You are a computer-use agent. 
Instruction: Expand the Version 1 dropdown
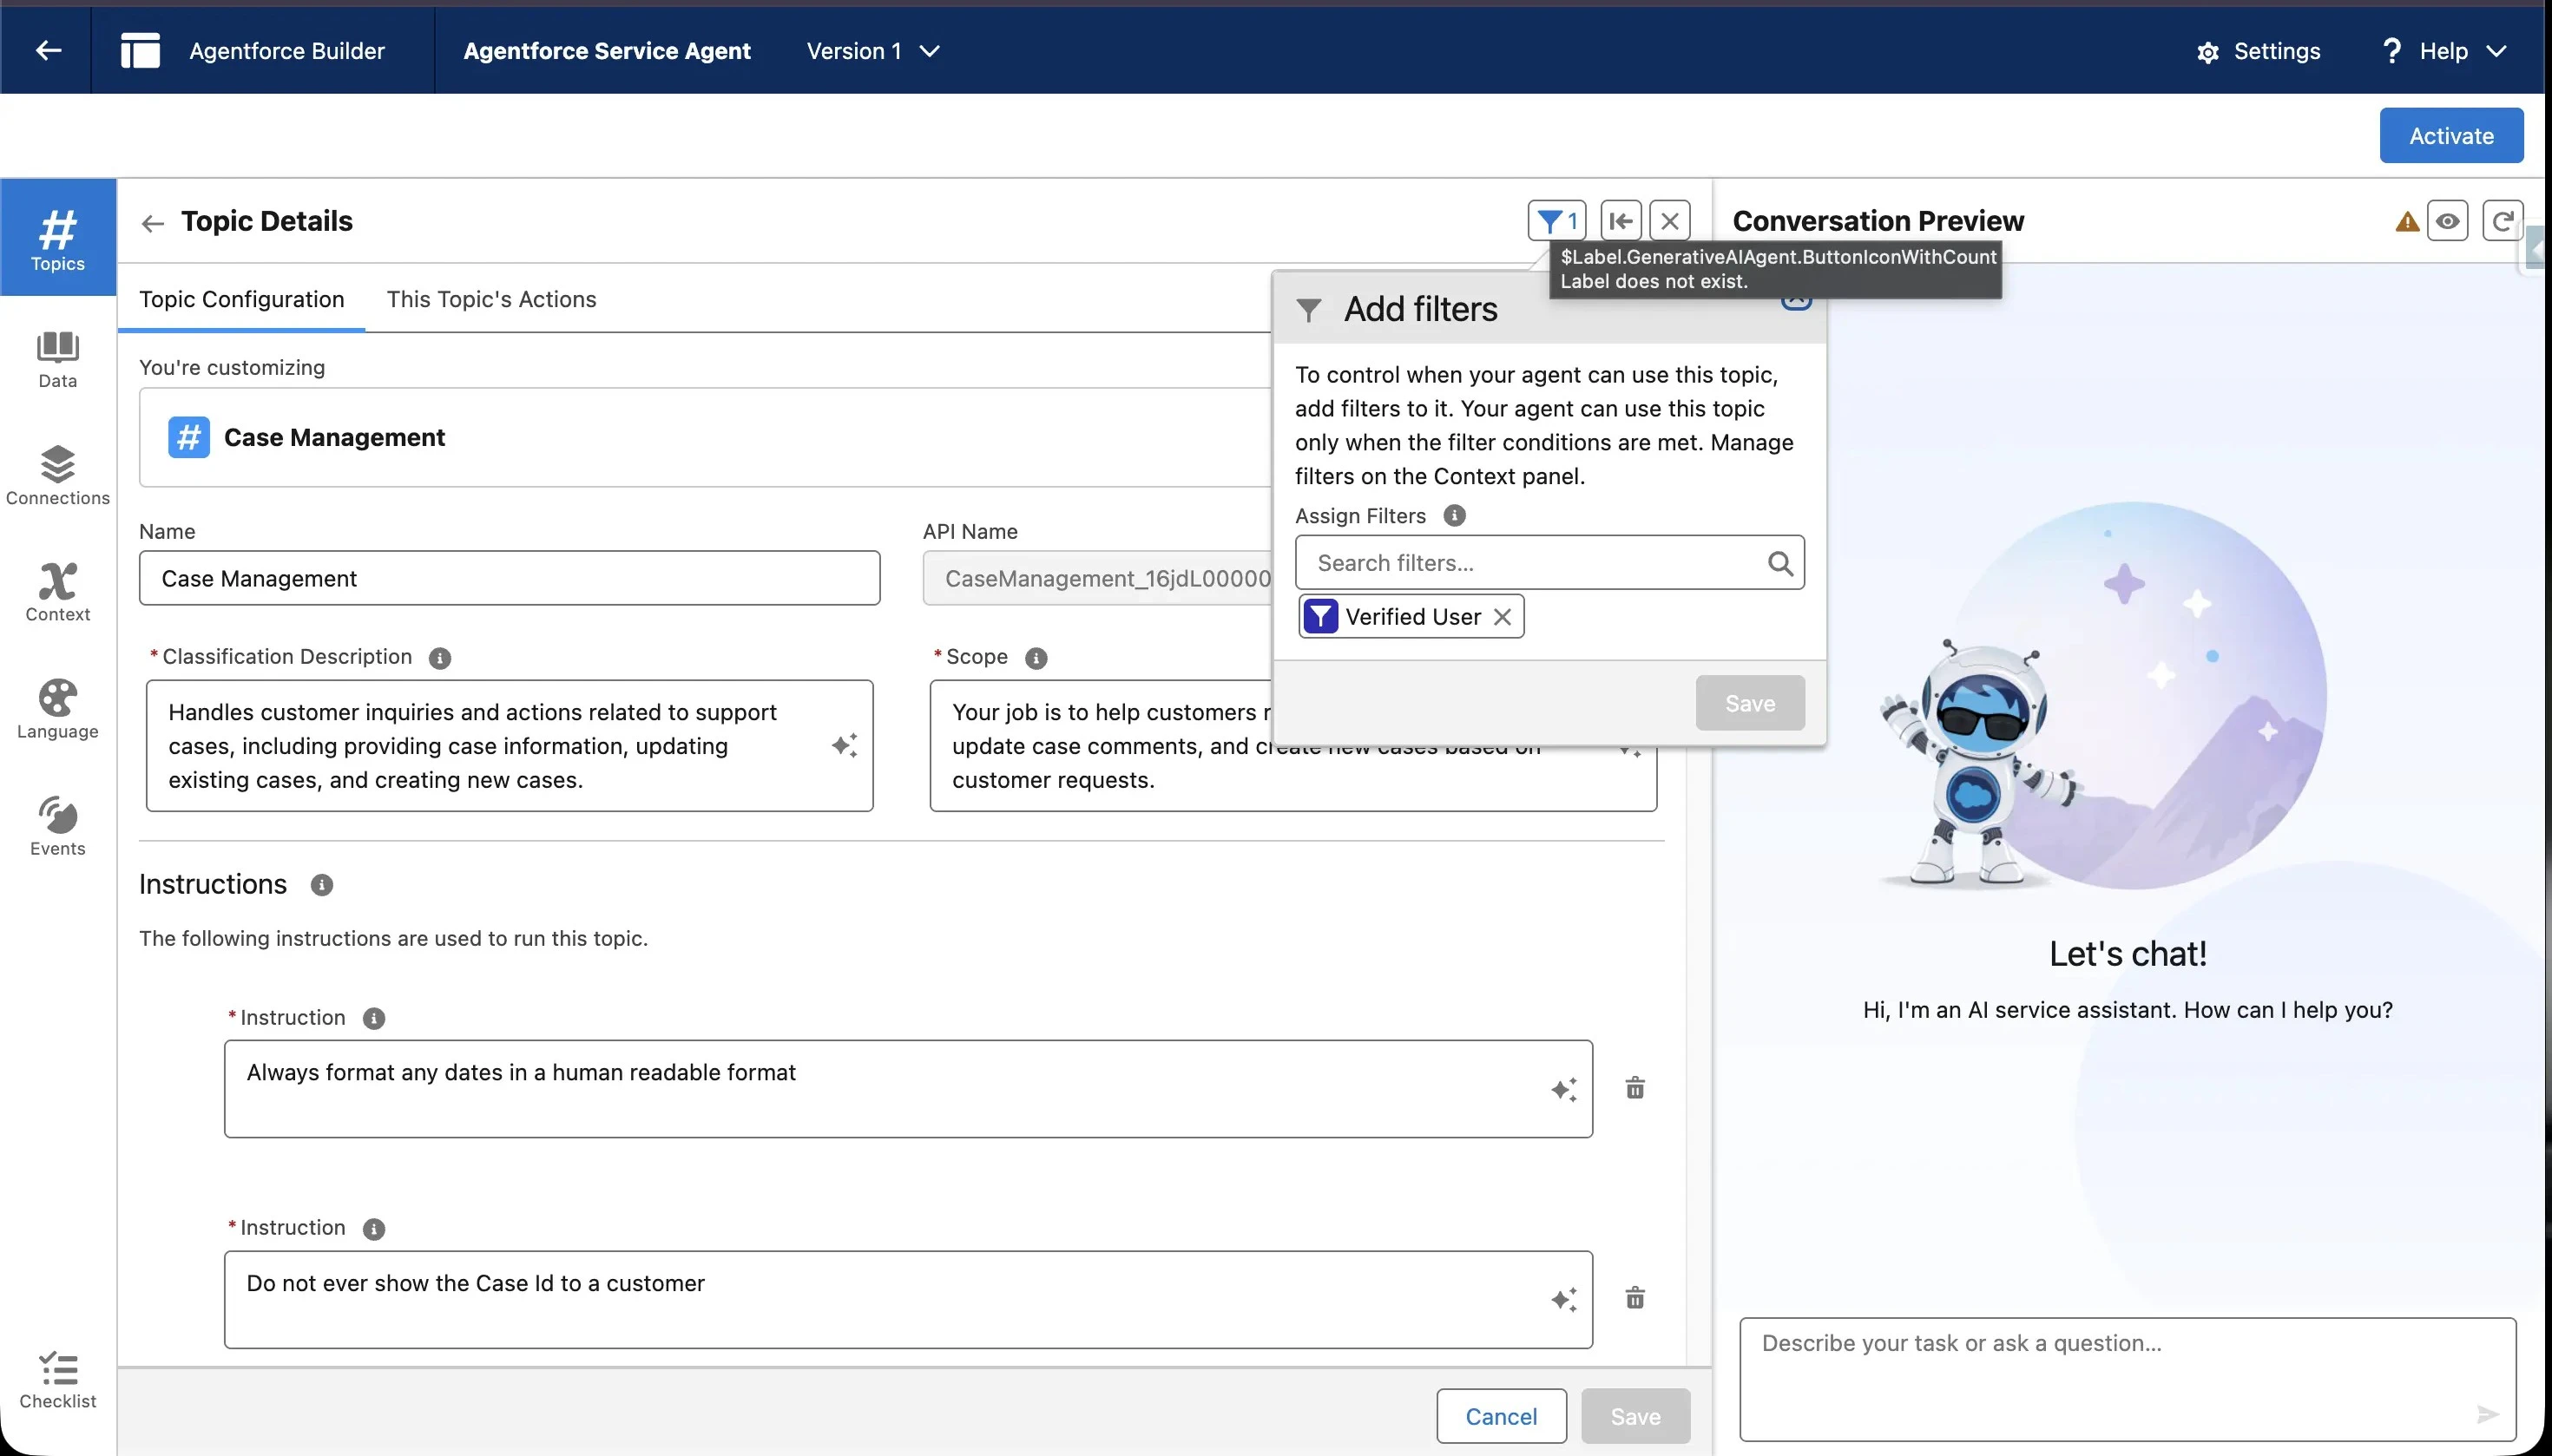pos(872,51)
